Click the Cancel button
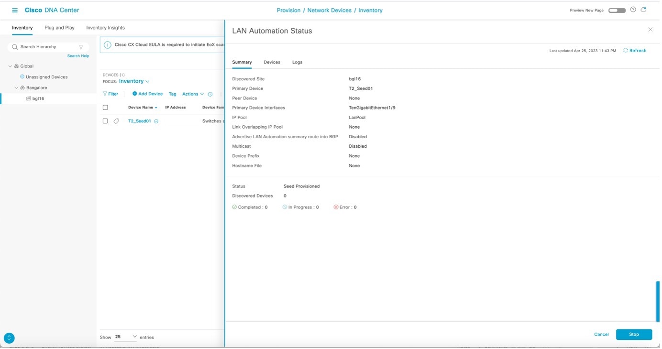This screenshot has height=349, width=662. (x=601, y=334)
